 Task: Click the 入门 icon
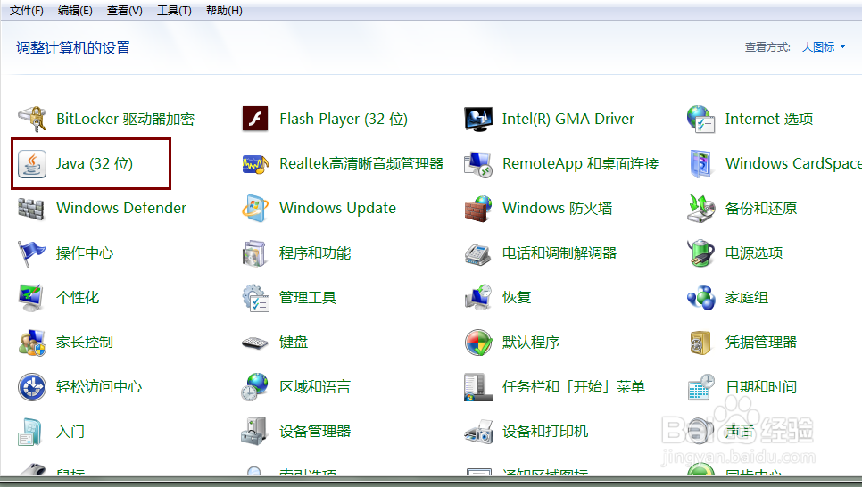click(29, 432)
